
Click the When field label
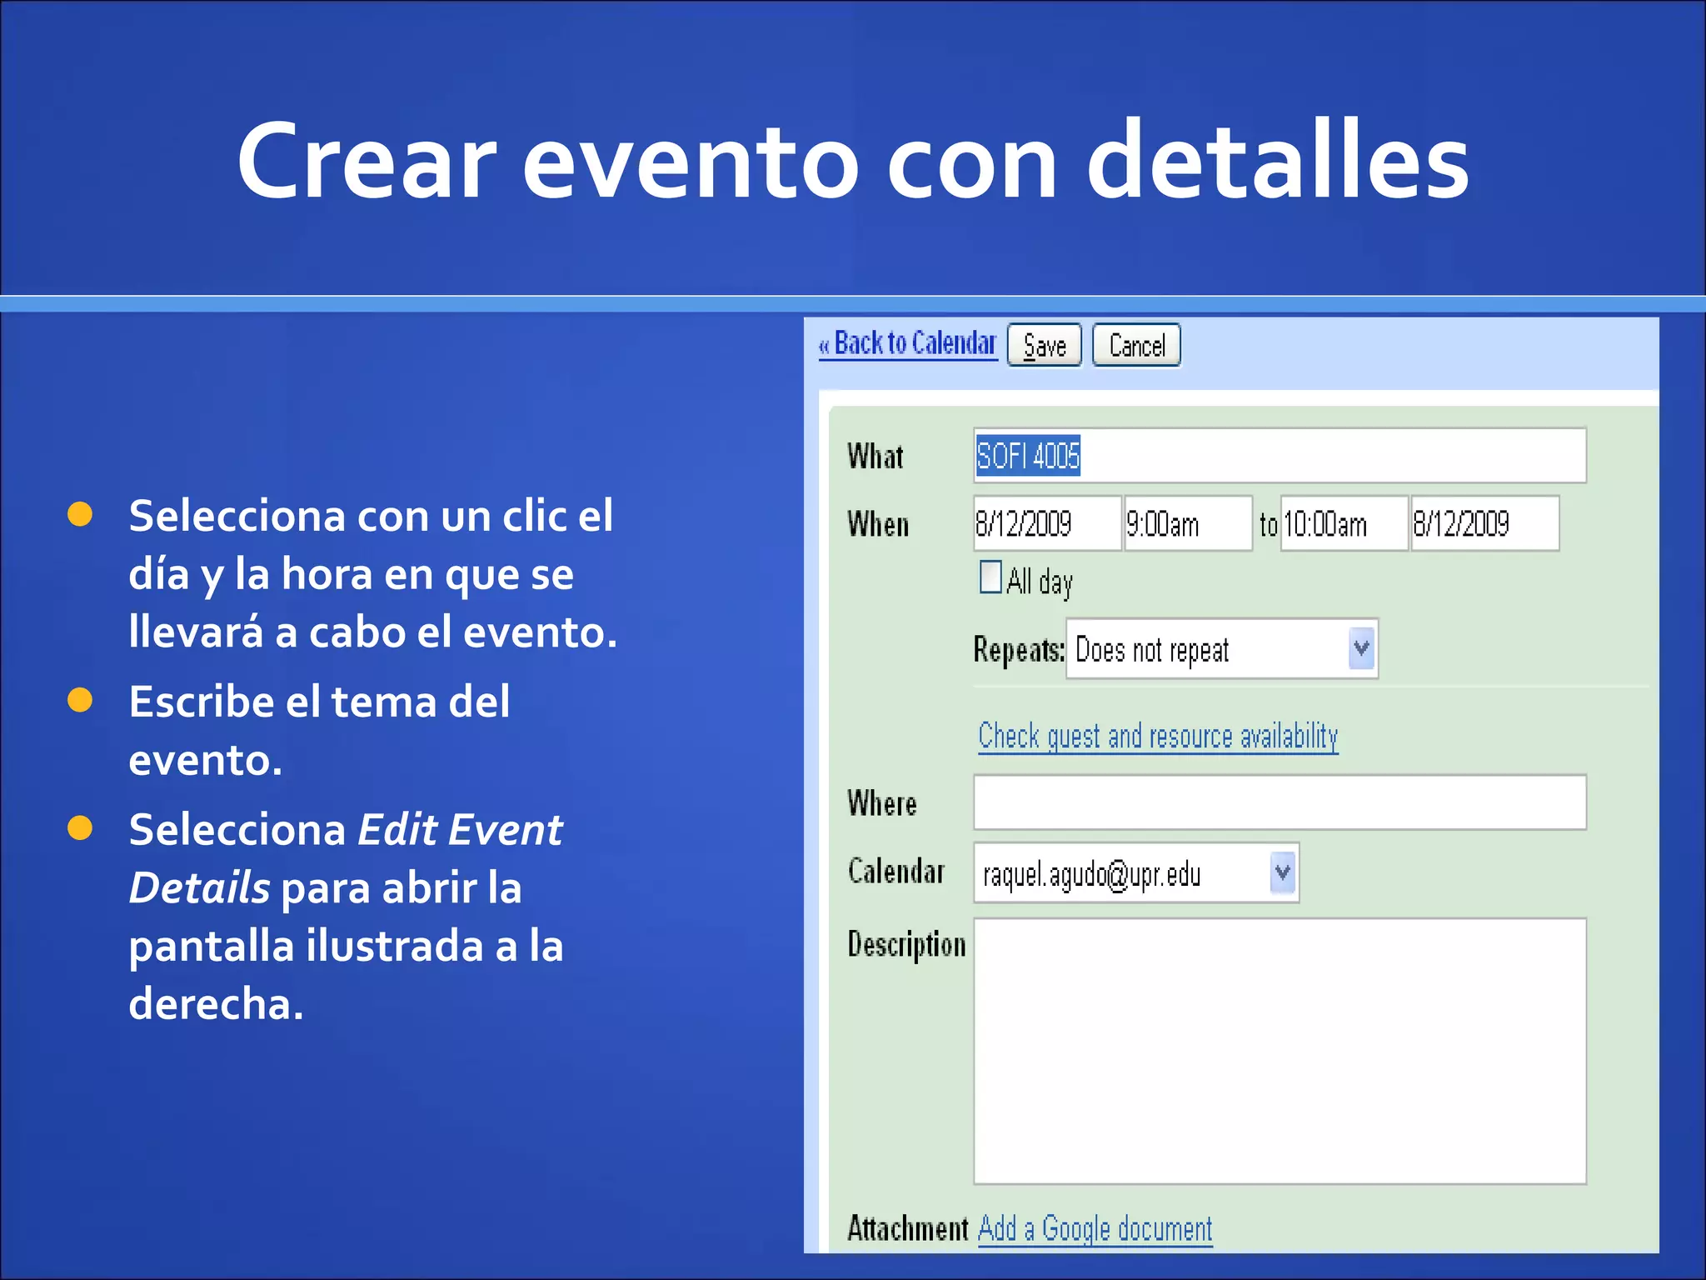coord(878,525)
